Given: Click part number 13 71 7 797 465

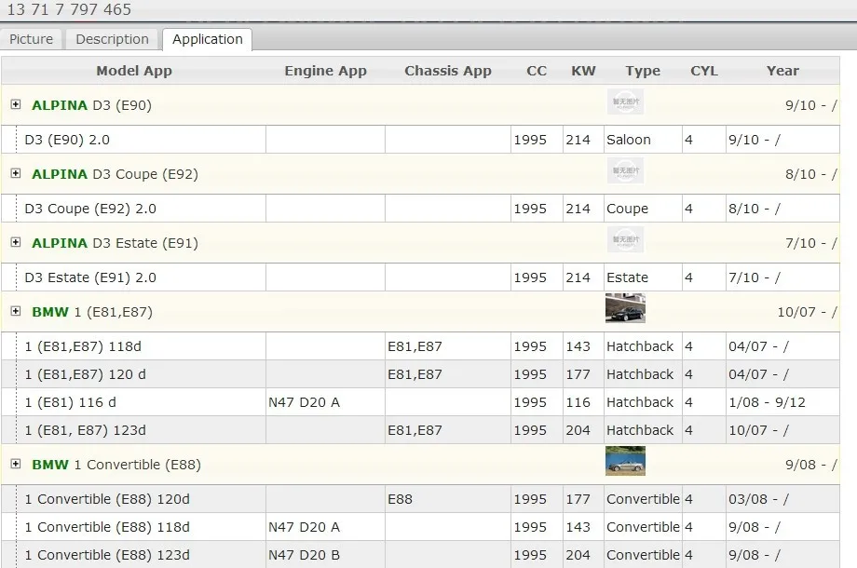Looking at the screenshot, I should (x=69, y=9).
